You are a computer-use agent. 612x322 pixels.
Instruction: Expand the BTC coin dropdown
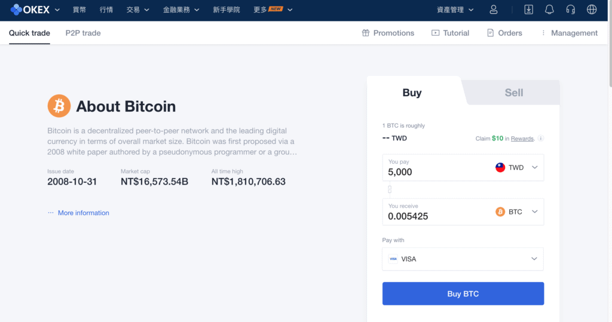click(x=517, y=211)
